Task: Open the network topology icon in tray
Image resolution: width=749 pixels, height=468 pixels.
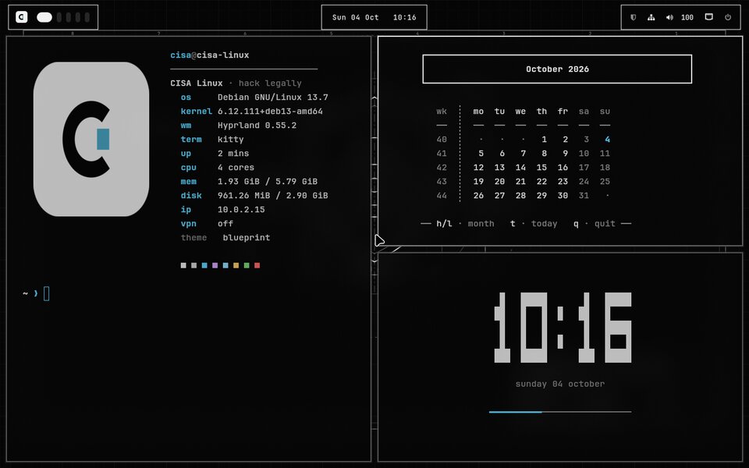Action: point(651,17)
